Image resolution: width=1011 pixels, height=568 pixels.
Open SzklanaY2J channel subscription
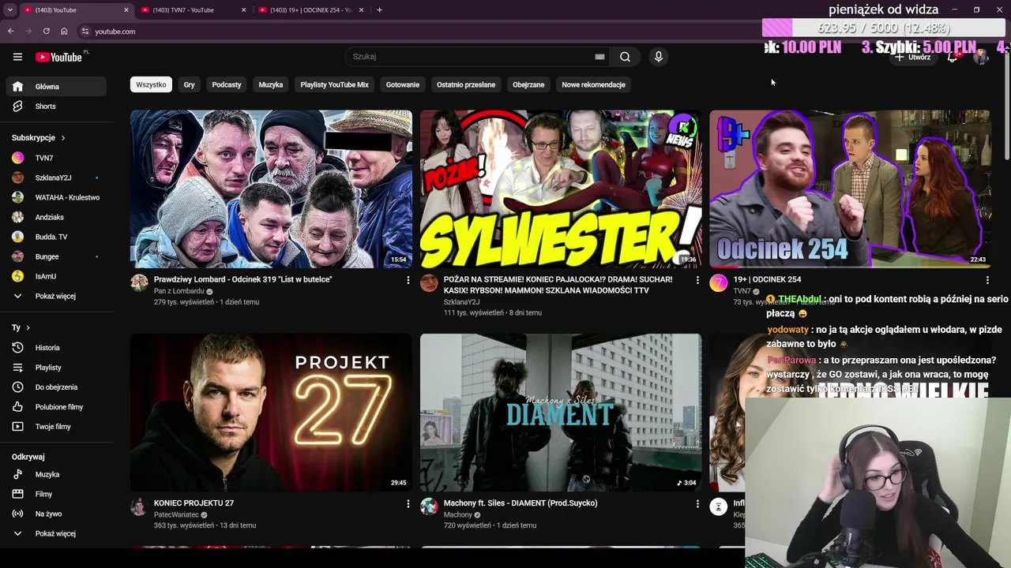tap(55, 177)
